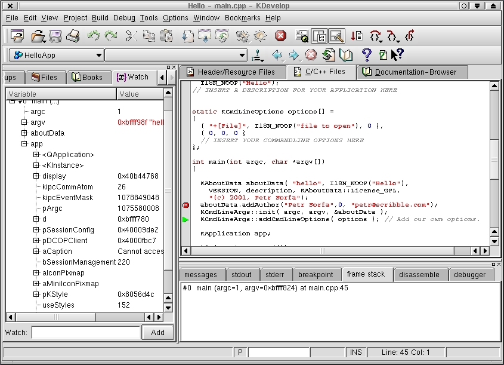The width and height of the screenshot is (504, 365).
Task: Click the Watch expression input field
Action: pos(86,333)
